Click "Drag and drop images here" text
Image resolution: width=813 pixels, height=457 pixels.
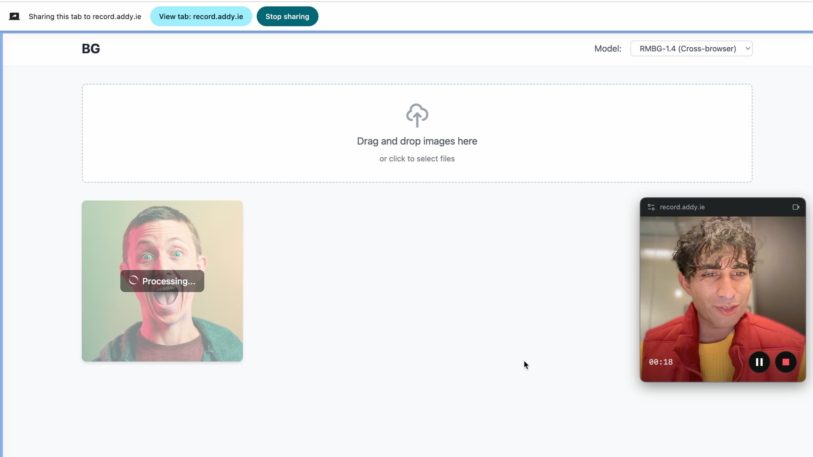(x=417, y=141)
